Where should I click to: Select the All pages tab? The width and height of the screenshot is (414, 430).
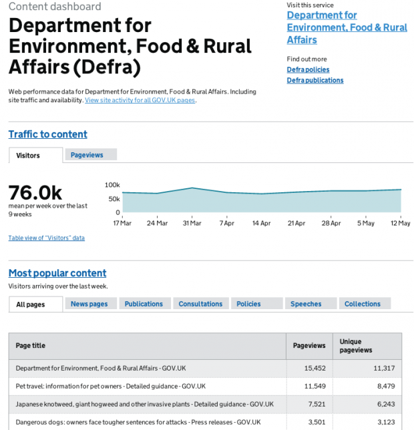click(x=35, y=304)
